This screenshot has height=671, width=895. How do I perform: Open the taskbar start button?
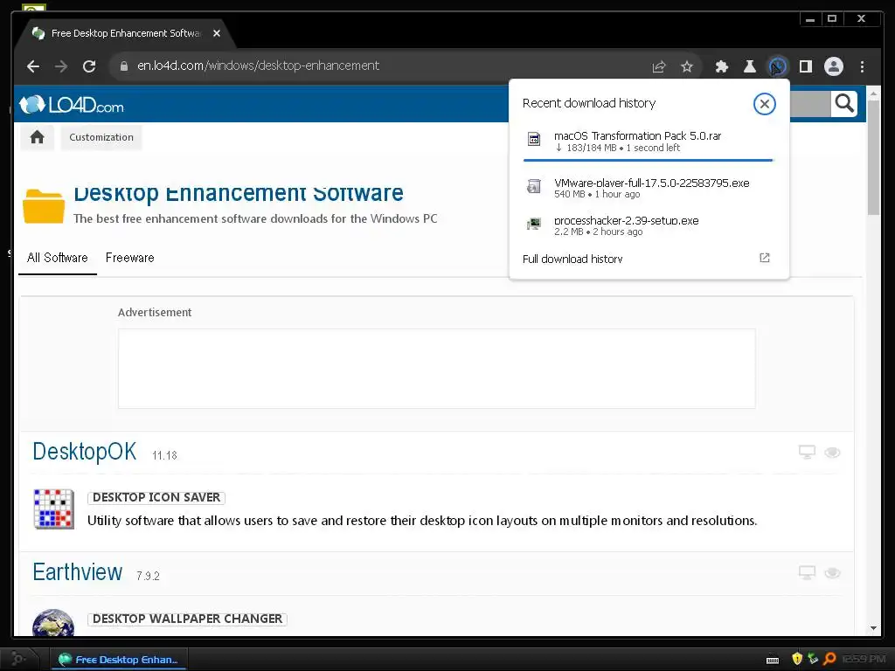pyautogui.click(x=19, y=660)
